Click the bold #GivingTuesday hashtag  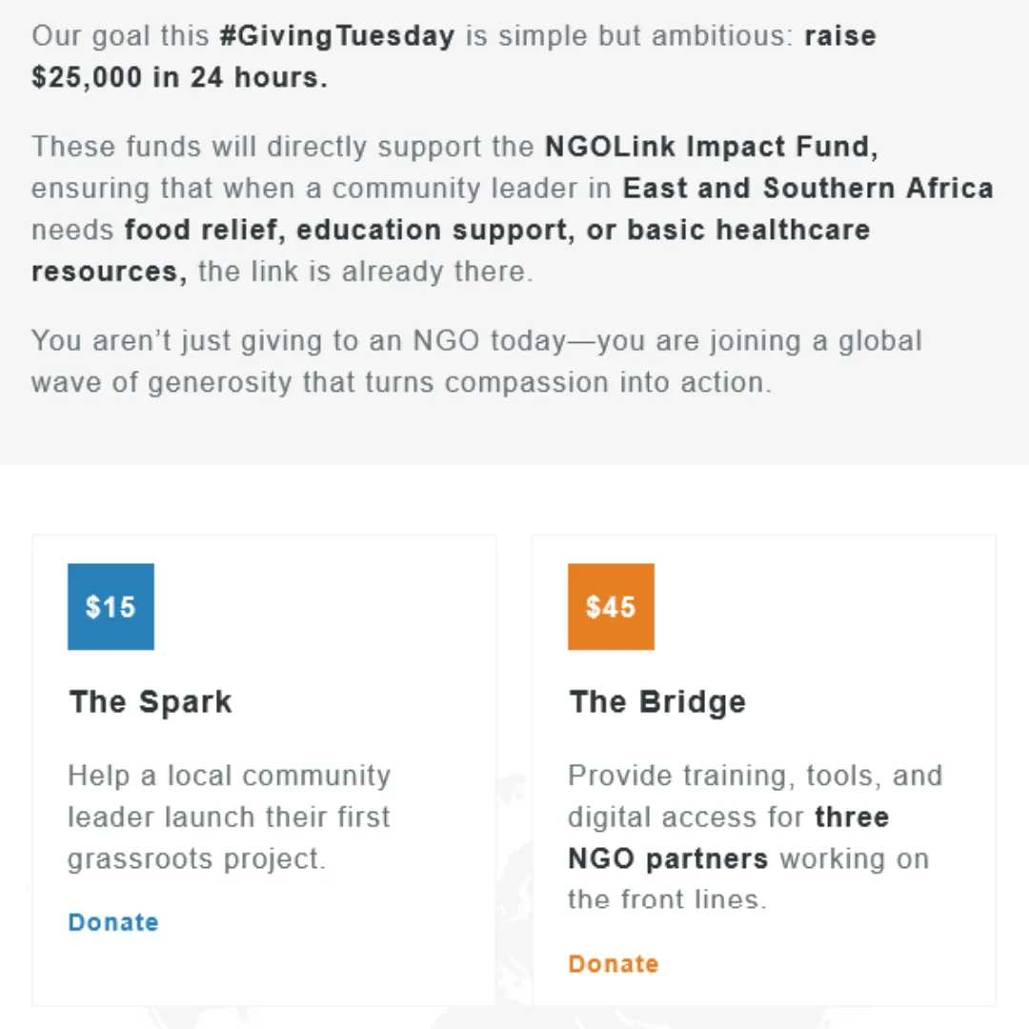336,36
